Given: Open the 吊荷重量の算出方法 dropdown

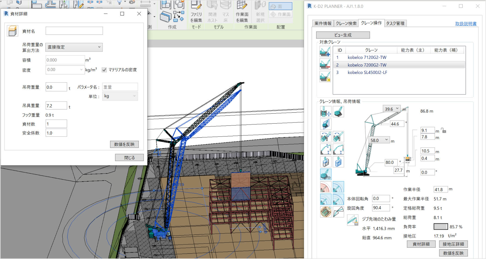Looking at the screenshot, I should click(74, 47).
